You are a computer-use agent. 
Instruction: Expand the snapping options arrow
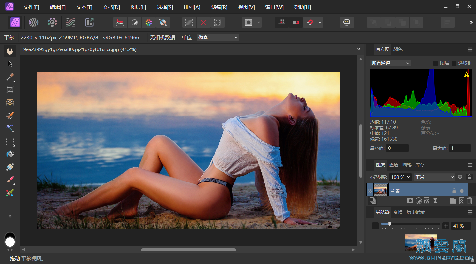coord(320,22)
